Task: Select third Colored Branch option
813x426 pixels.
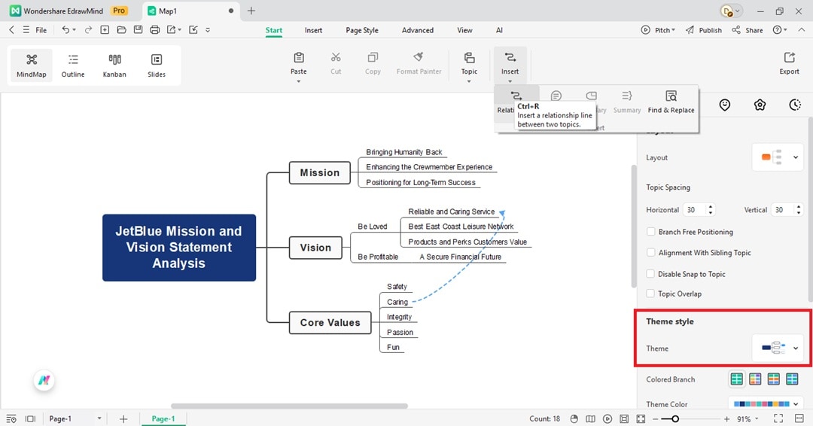Action: (x=774, y=379)
